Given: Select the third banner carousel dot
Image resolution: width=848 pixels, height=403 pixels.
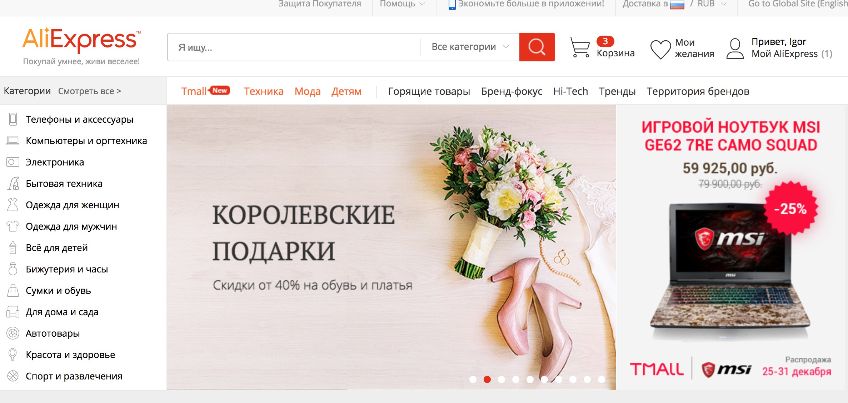Looking at the screenshot, I should point(502,379).
